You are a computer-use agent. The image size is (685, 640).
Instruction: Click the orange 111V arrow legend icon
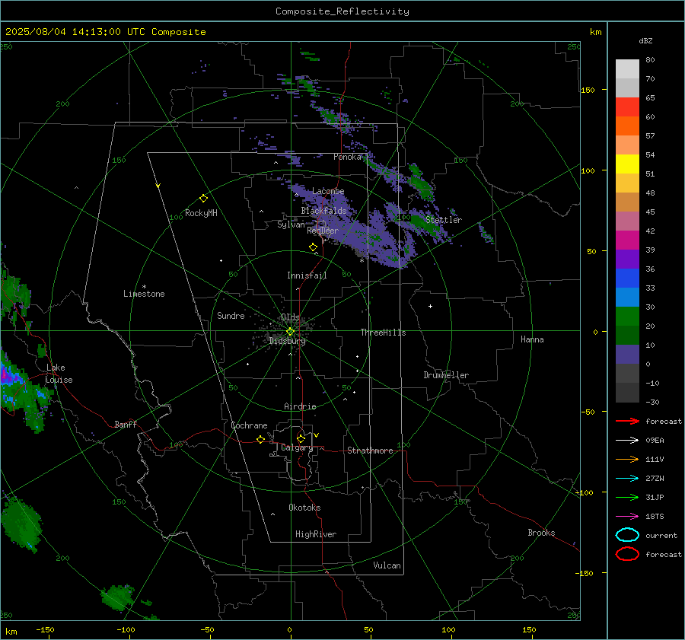click(x=627, y=459)
